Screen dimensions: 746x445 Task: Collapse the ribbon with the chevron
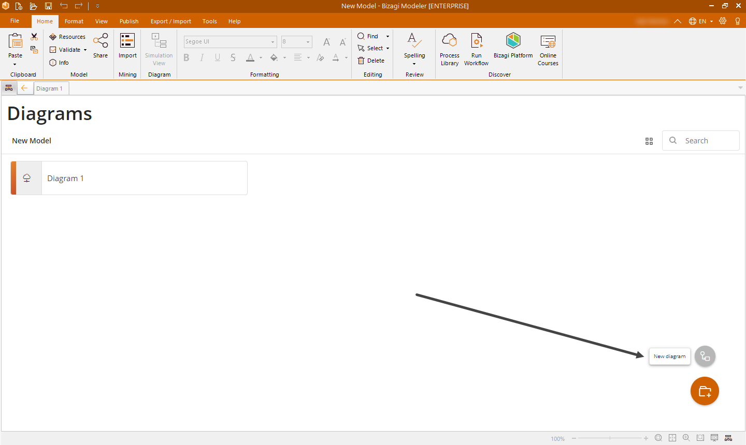pos(678,21)
